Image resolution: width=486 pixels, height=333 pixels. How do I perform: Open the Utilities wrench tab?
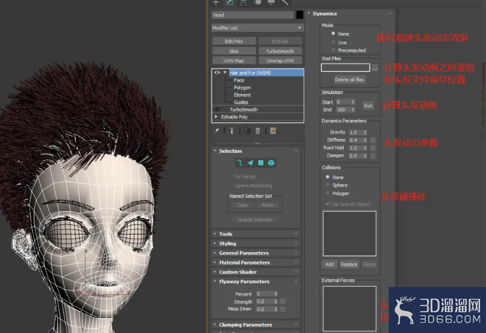(x=285, y=3)
